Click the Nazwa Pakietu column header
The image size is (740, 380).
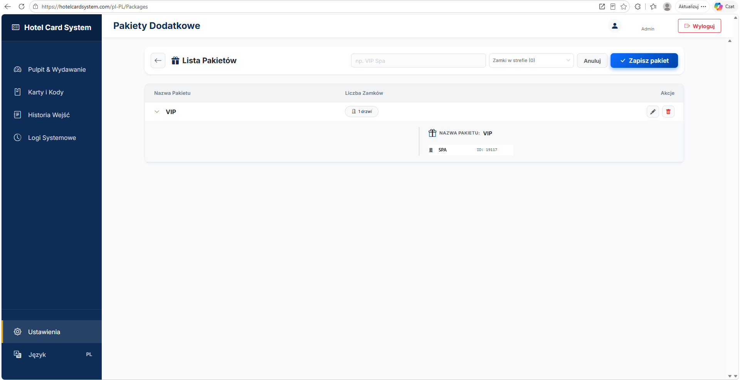[172, 93]
